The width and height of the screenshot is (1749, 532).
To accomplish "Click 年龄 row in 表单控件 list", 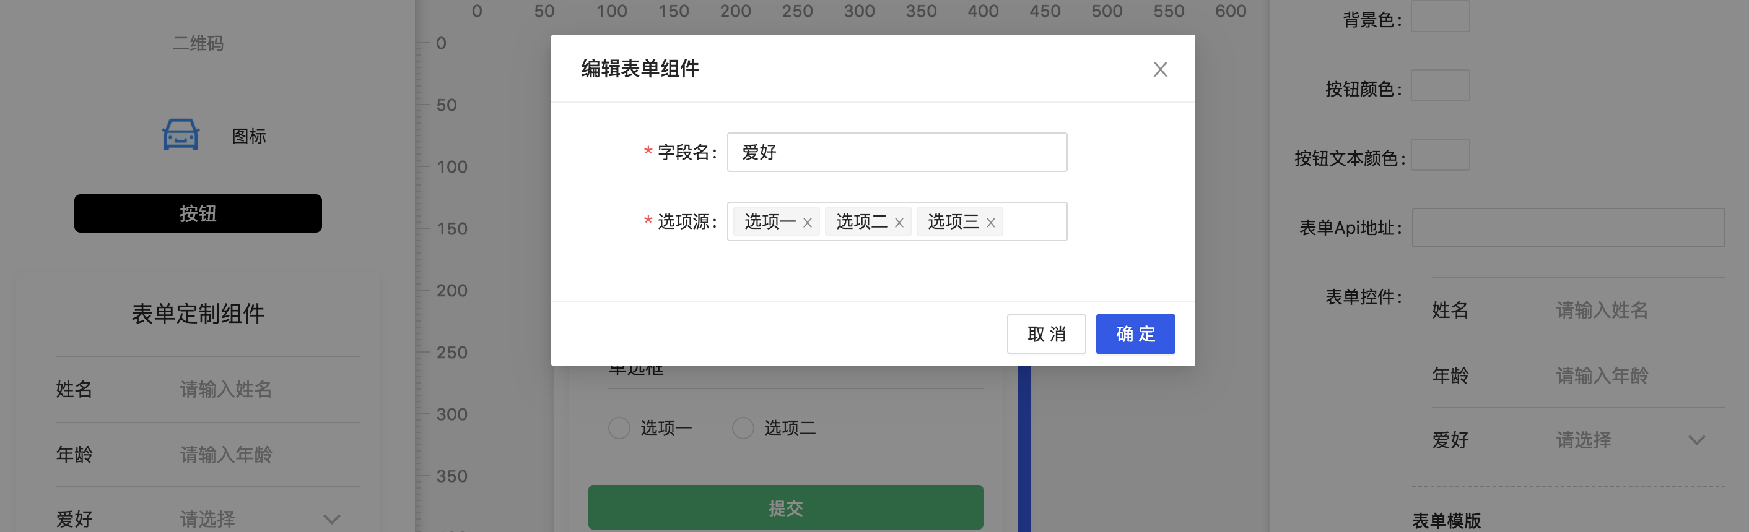I will (x=1578, y=375).
